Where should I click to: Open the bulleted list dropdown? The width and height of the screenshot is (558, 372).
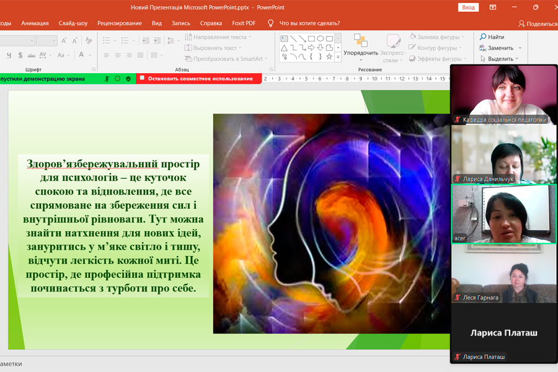pyautogui.click(x=115, y=40)
